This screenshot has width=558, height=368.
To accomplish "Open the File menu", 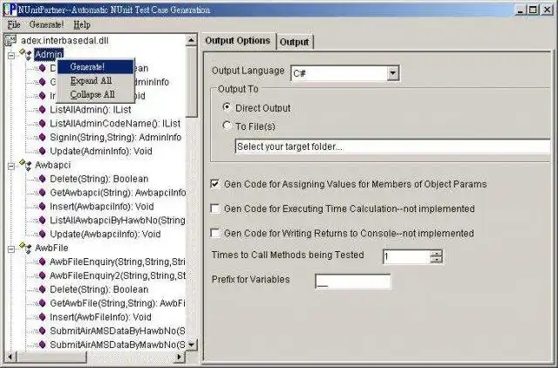I will 14,24.
